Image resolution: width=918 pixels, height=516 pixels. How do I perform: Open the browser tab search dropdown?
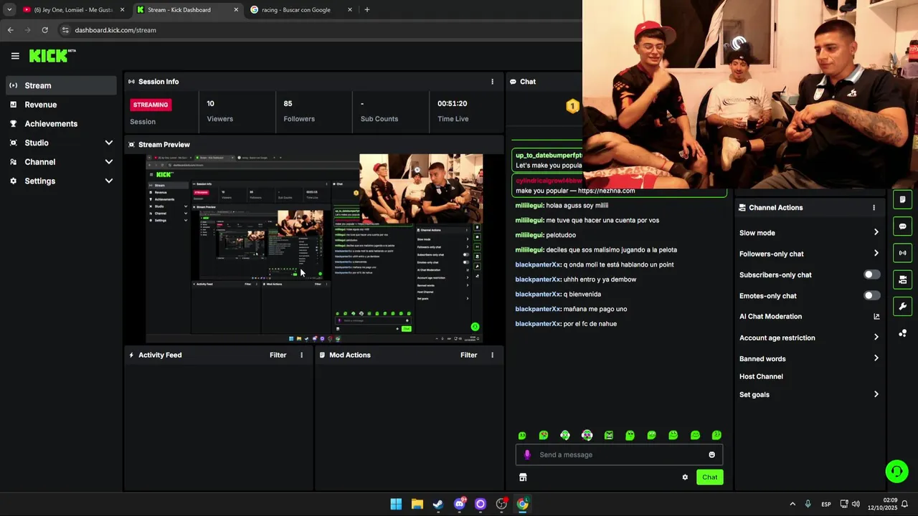(9, 10)
